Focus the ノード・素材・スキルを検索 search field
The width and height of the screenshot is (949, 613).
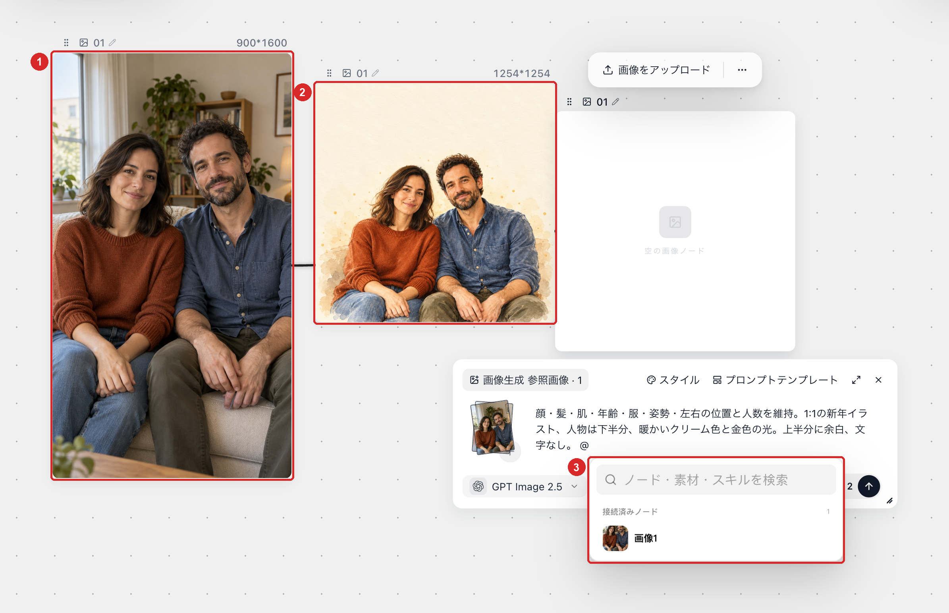click(716, 480)
